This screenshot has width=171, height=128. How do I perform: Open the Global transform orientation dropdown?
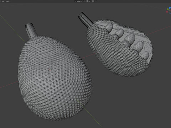pos(78,1)
